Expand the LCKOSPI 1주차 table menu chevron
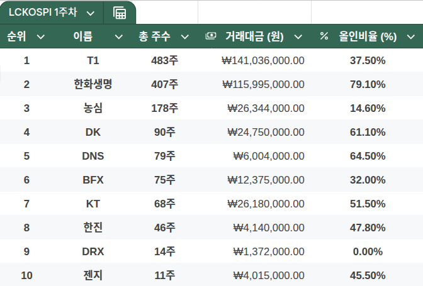The image size is (423, 286). pyautogui.click(x=90, y=13)
